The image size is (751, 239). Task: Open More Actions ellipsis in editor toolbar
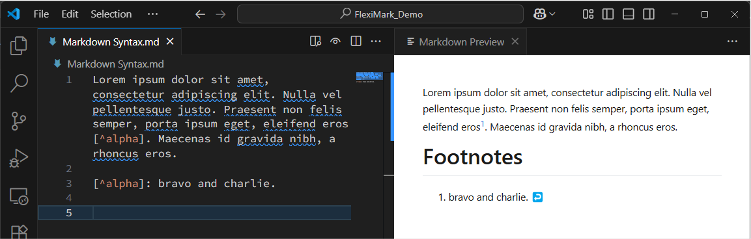point(376,42)
